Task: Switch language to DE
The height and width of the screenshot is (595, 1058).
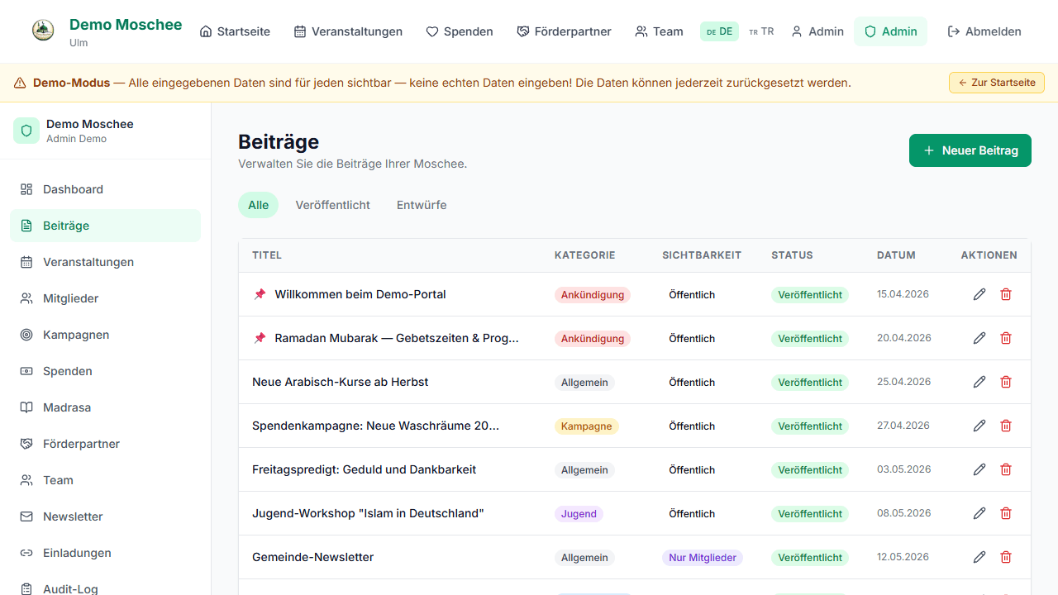Action: [x=719, y=31]
